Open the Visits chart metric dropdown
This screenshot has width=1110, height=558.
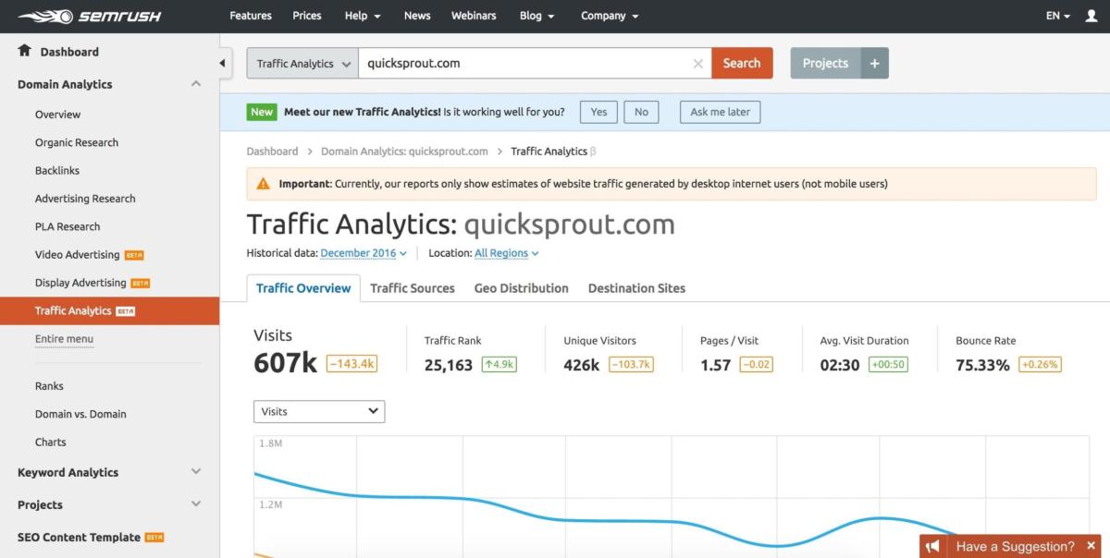pos(319,411)
